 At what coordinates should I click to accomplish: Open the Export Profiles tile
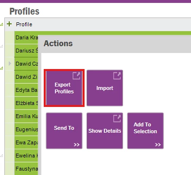click(x=64, y=88)
